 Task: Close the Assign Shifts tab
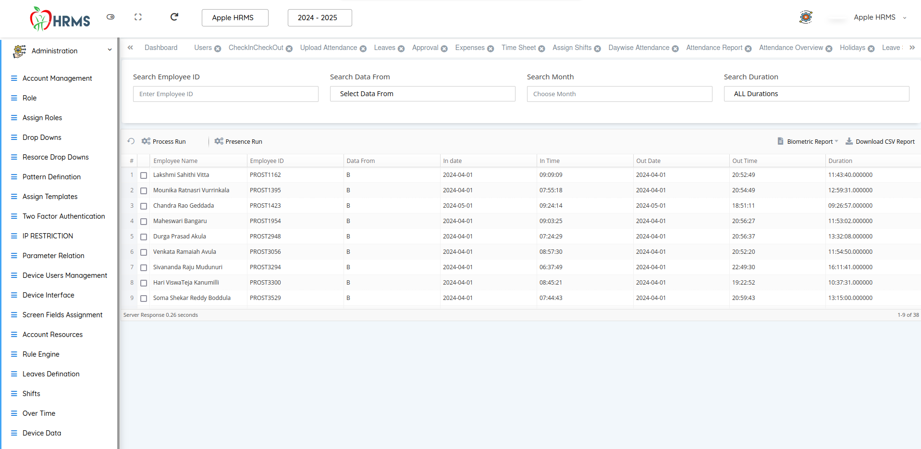click(598, 49)
